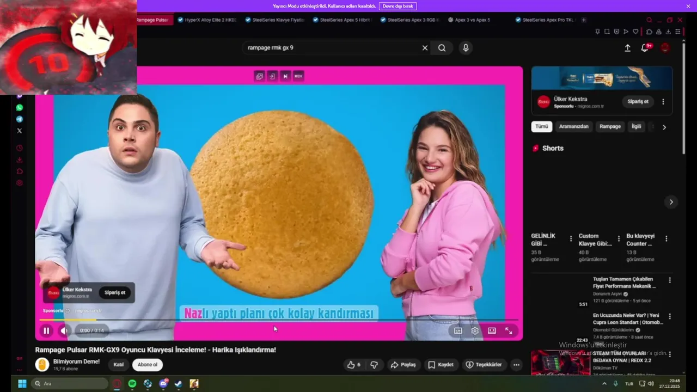Enter fullscreen on the video player
The height and width of the screenshot is (392, 697).
tap(509, 330)
